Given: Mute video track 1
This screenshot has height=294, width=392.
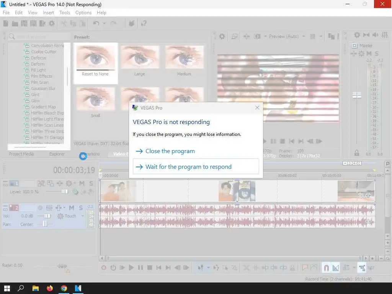Looking at the screenshot, I should (x=82, y=183).
